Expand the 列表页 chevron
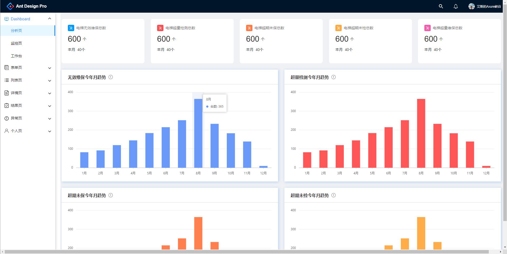The width and height of the screenshot is (507, 254). coord(50,81)
